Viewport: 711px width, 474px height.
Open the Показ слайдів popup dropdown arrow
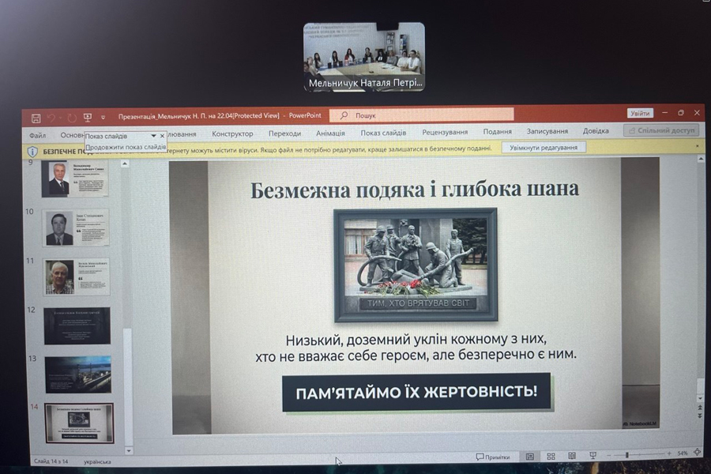coord(153,136)
